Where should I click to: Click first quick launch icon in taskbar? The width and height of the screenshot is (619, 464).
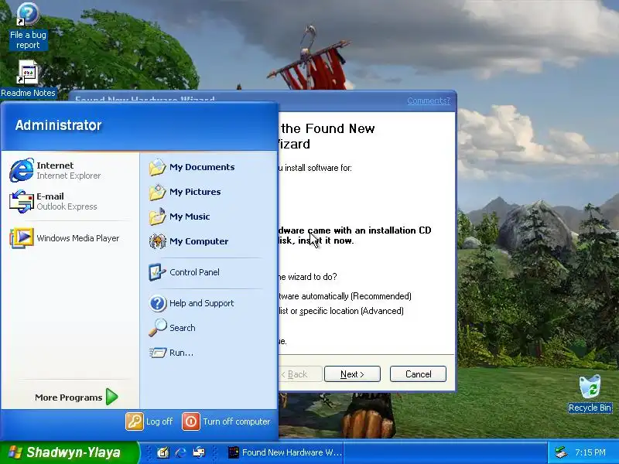[162, 452]
